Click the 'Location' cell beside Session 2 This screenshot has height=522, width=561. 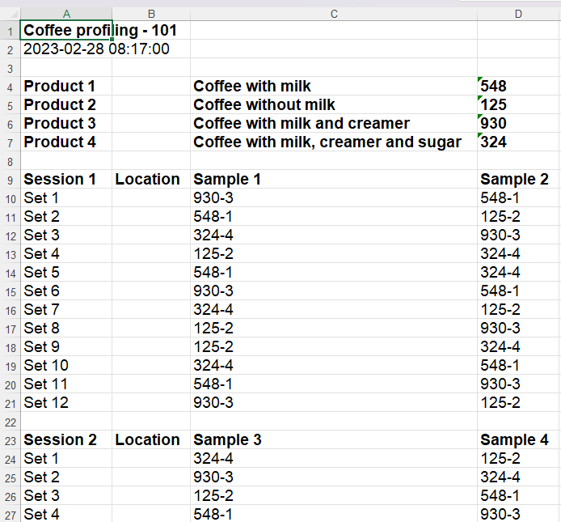(151, 440)
